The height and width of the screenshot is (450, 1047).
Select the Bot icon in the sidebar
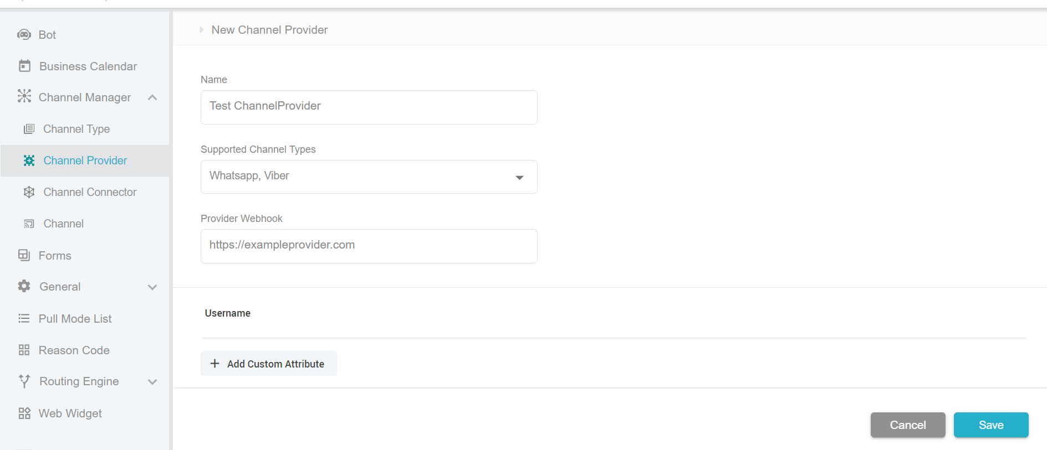point(23,34)
